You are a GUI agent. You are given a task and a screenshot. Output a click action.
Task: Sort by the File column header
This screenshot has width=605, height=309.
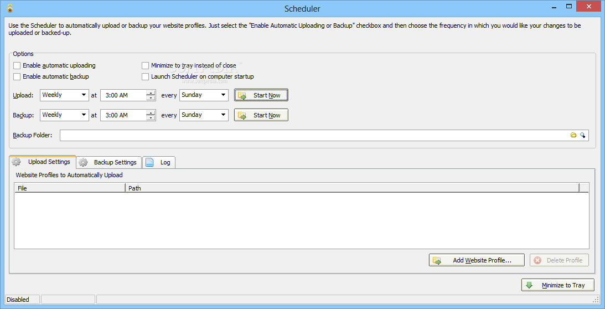(70, 188)
